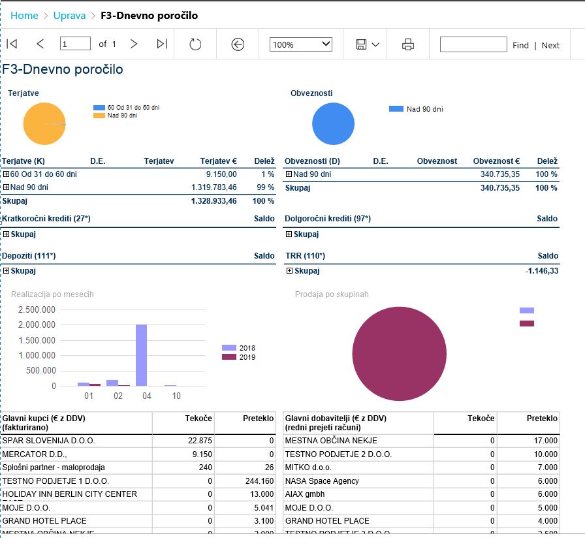This screenshot has width=585, height=538.
Task: Go to previous report page
Action: 40,44
